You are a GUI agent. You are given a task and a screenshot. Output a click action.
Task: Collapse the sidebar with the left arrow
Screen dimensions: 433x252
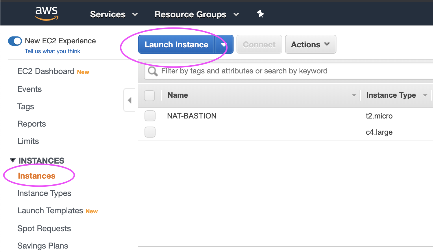coord(129,100)
